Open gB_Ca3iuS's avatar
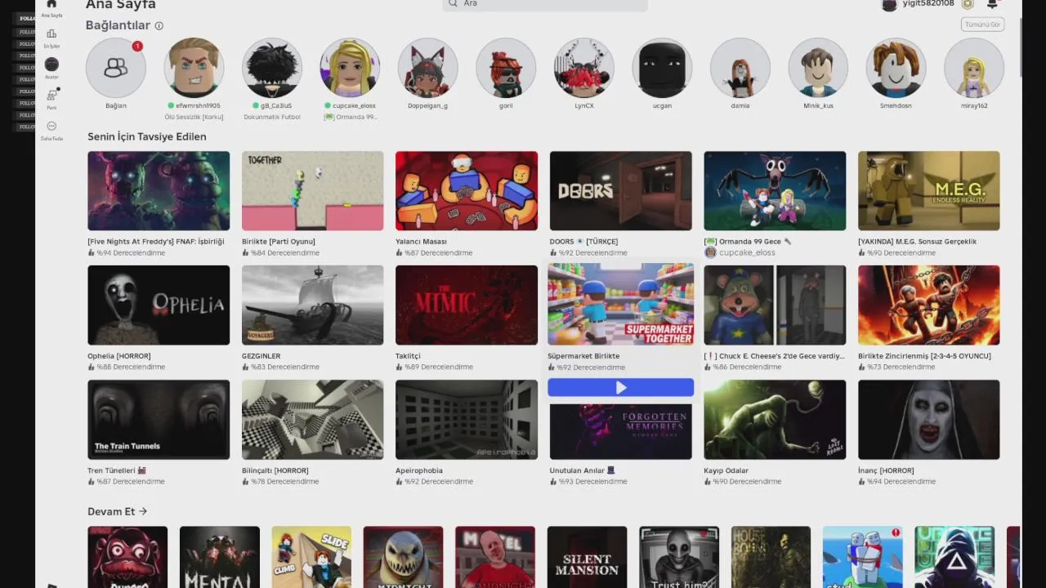This screenshot has height=588, width=1046. (272, 68)
